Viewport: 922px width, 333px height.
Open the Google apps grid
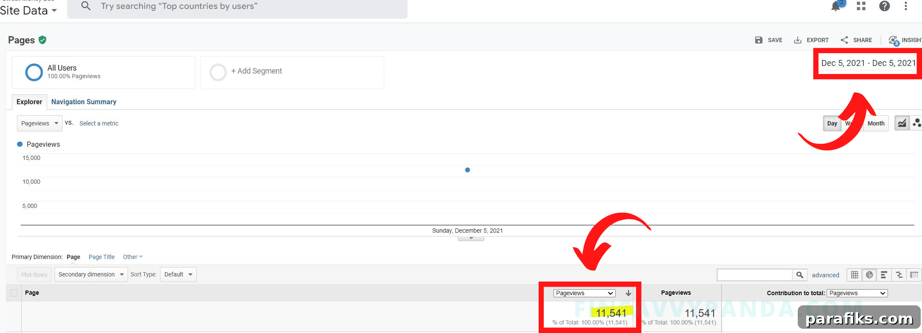pos(861,6)
